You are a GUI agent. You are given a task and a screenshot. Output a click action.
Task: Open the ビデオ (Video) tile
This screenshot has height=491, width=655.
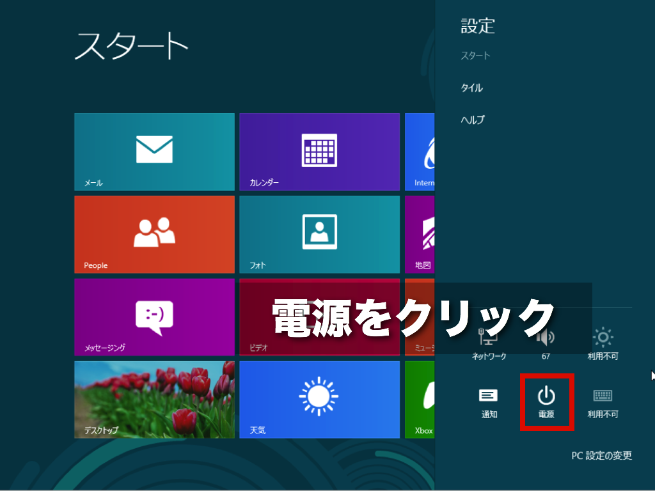point(320,317)
